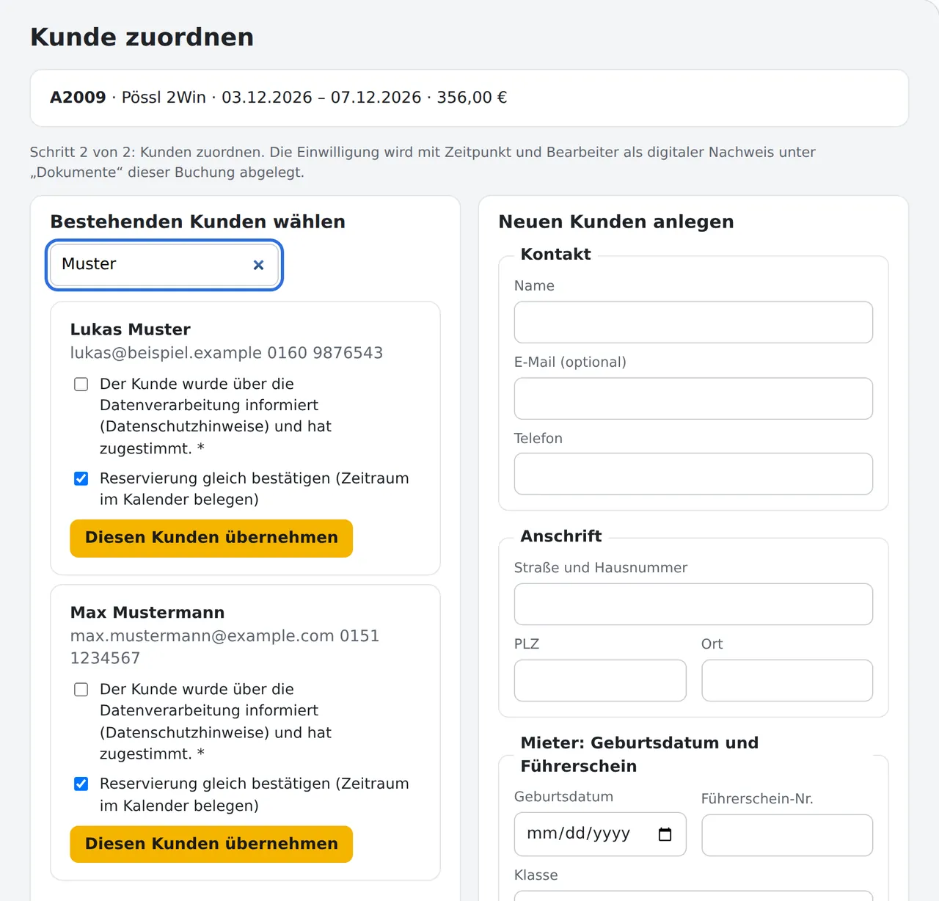Screen dimensions: 939x901
Task: Tick the data consent checkbox for Lukas Muster
Action: (x=81, y=384)
